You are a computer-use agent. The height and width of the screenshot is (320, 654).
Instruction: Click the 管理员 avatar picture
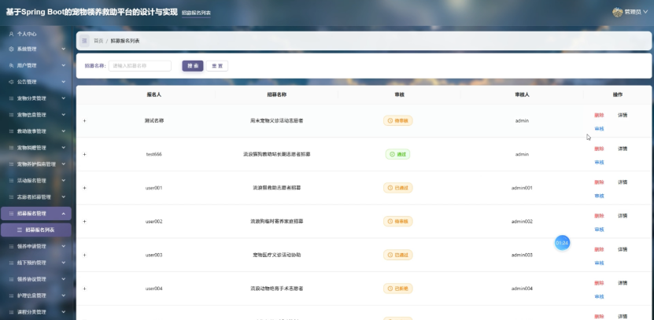click(617, 12)
